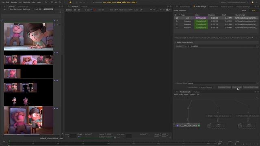The width and height of the screenshot is (260, 146).
Task: Open the Node Graph View menu
Action: click(x=186, y=94)
